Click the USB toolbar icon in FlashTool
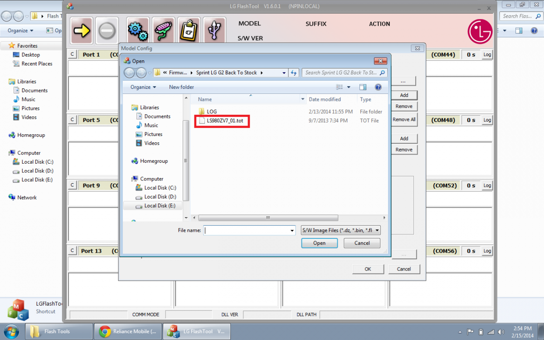 click(x=214, y=30)
